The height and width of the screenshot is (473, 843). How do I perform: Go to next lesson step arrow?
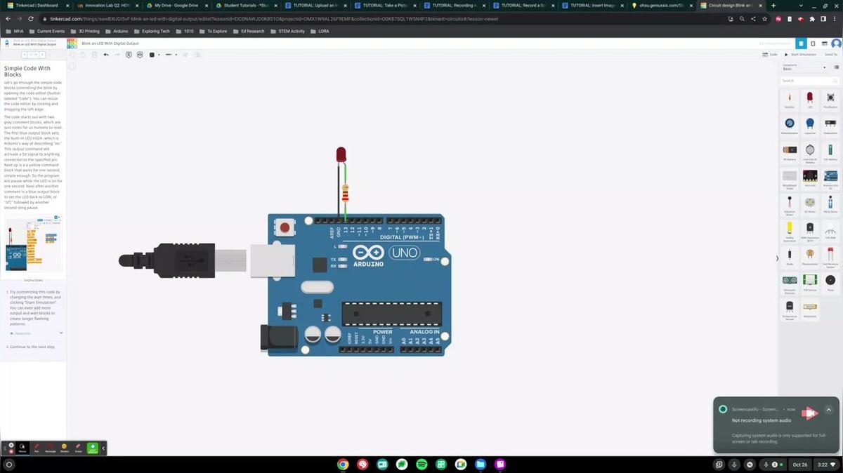43,54
